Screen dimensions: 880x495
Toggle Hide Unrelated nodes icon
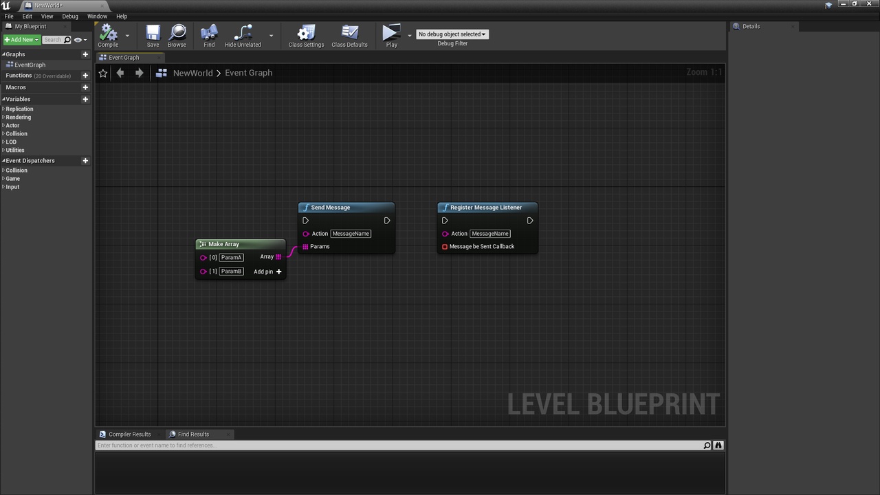(243, 32)
